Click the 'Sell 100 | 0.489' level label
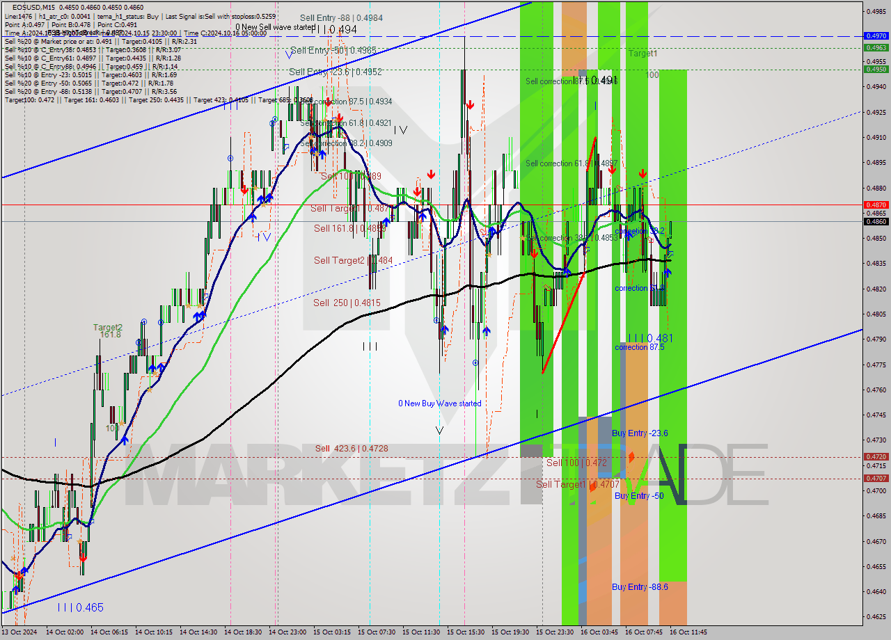 click(x=351, y=176)
